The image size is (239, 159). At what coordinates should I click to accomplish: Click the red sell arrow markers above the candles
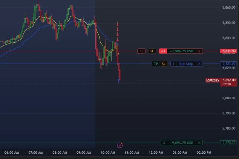tap(117, 32)
